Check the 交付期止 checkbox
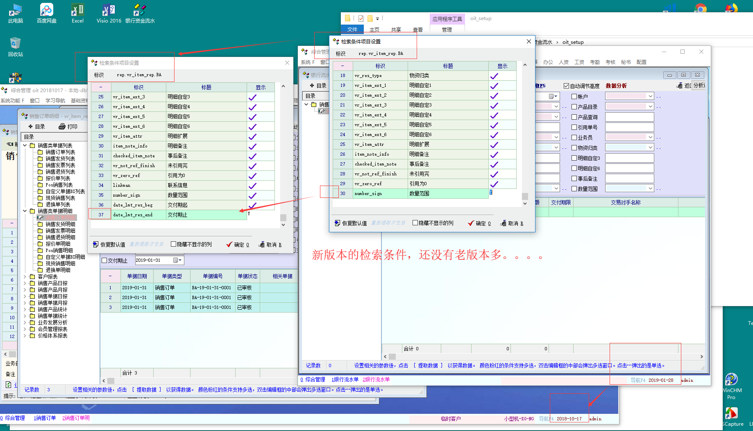The image size is (753, 431). pyautogui.click(x=104, y=261)
